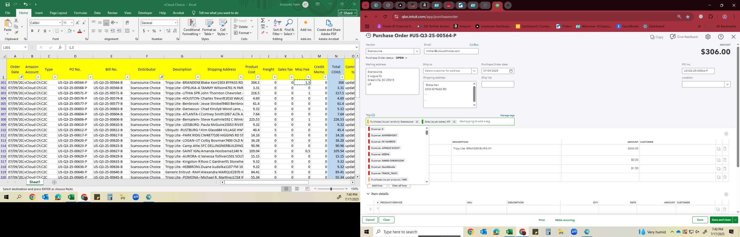Screen dimensions: 740x237
Task: Open the General number format dropdown
Action: click(x=176, y=23)
